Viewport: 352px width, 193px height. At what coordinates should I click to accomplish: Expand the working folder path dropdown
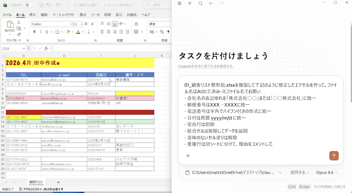click(x=233, y=173)
